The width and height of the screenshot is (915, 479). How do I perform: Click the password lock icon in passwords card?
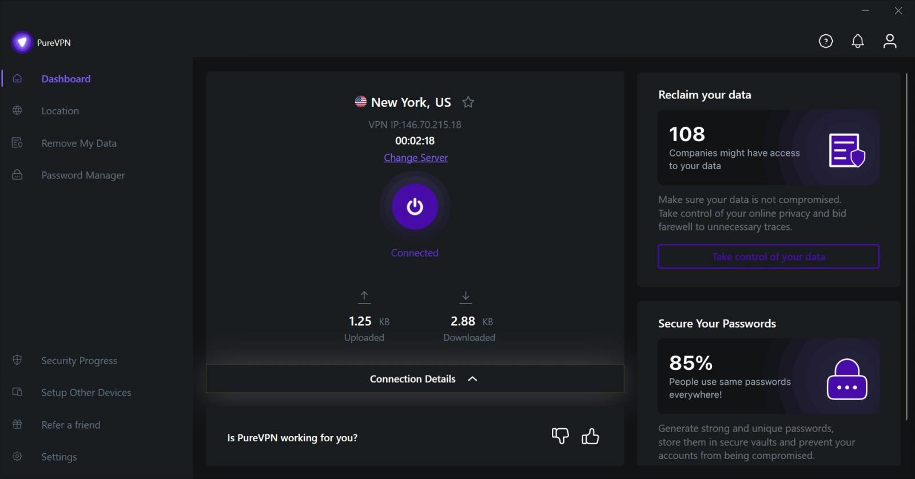(x=847, y=379)
